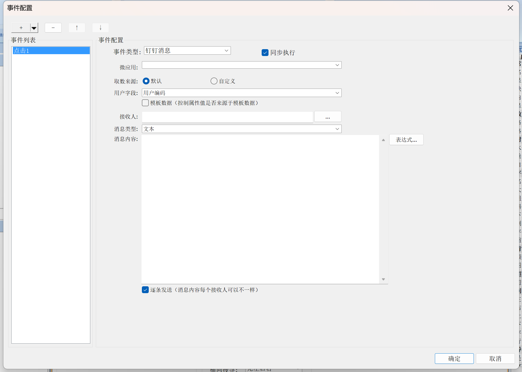Click the 表达式... button
This screenshot has height=372, width=522.
(x=406, y=140)
